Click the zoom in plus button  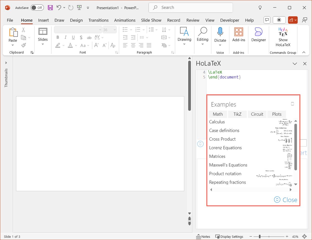coord(287,237)
